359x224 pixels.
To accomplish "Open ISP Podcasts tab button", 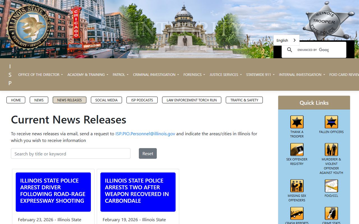I will pyautogui.click(x=142, y=100).
